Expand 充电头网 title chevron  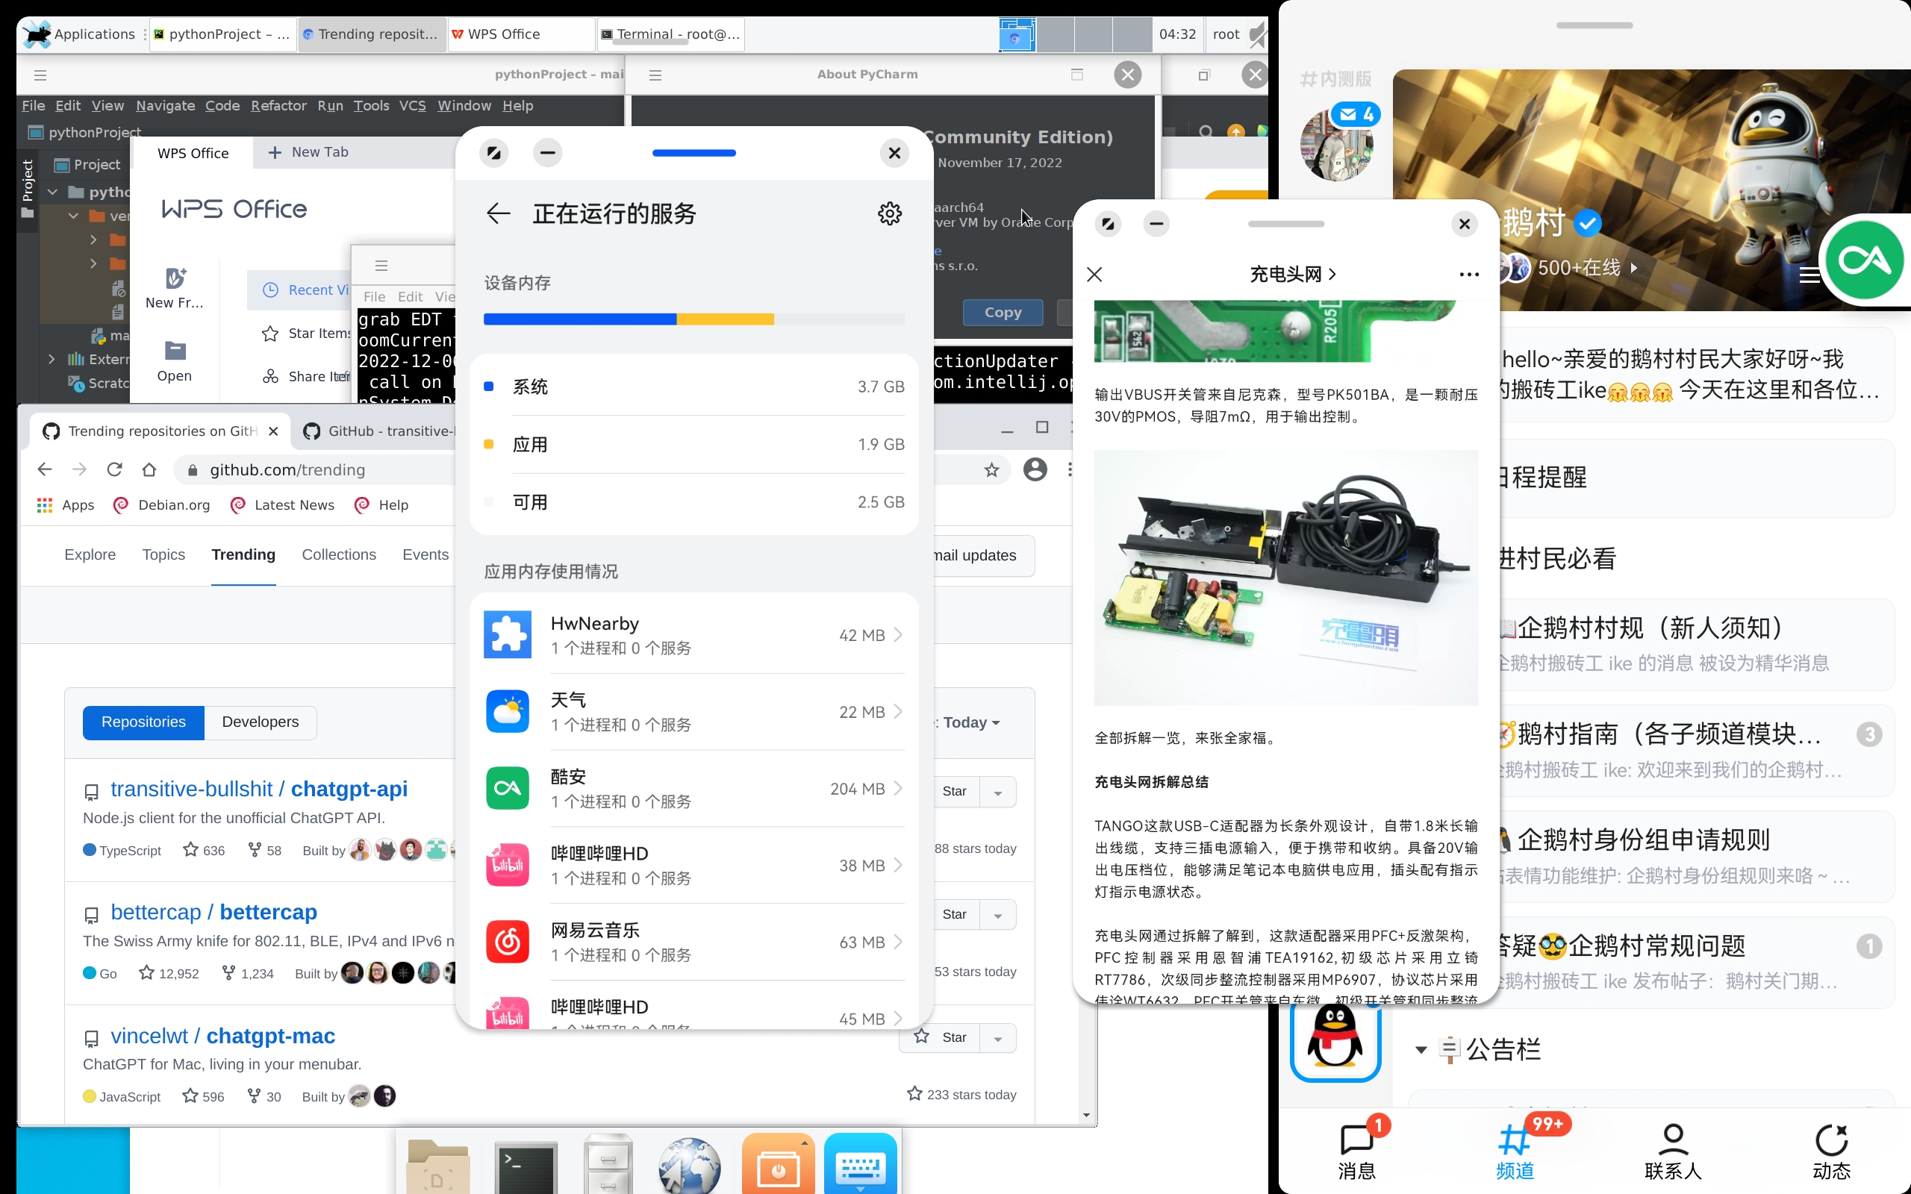pyautogui.click(x=1333, y=274)
